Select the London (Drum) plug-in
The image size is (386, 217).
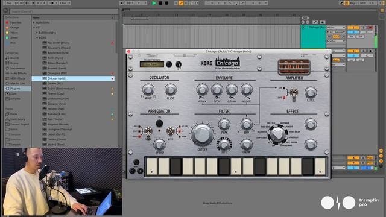point(57,139)
